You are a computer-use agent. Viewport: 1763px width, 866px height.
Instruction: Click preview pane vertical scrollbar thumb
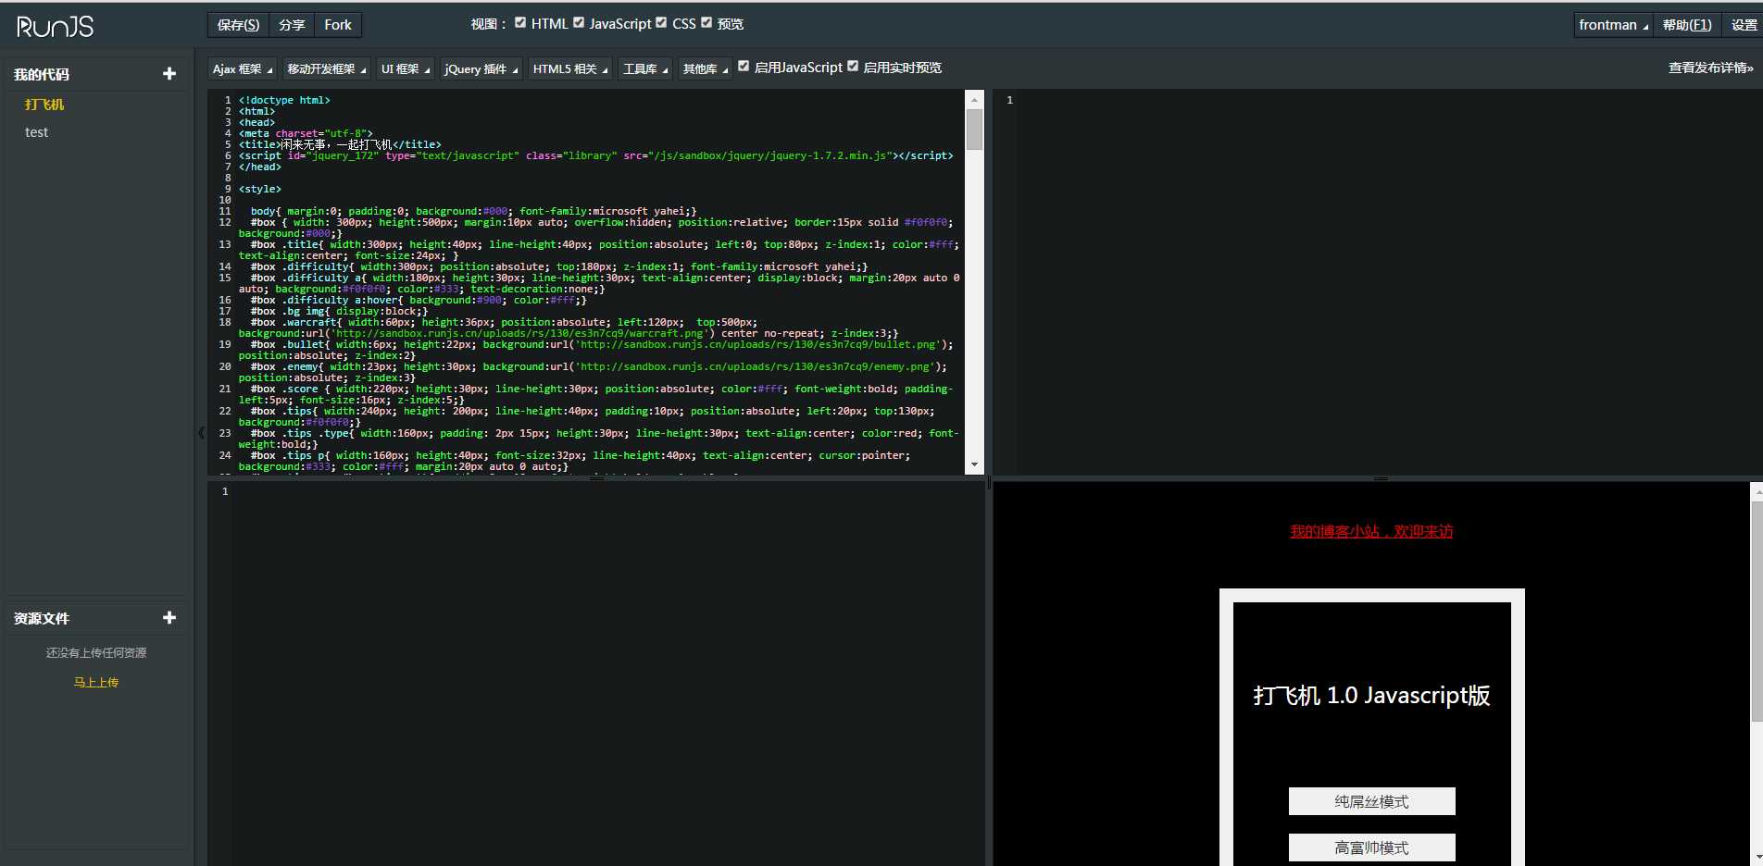coord(1757,612)
